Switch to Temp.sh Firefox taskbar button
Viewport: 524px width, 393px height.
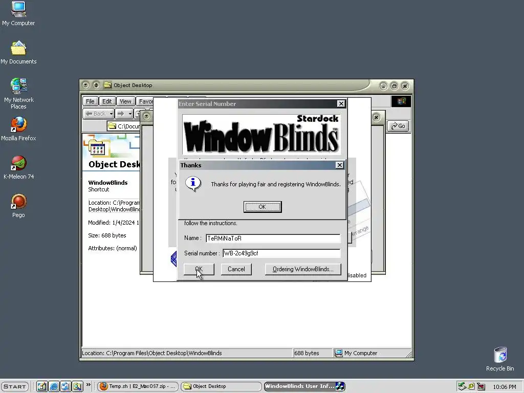[138, 386]
